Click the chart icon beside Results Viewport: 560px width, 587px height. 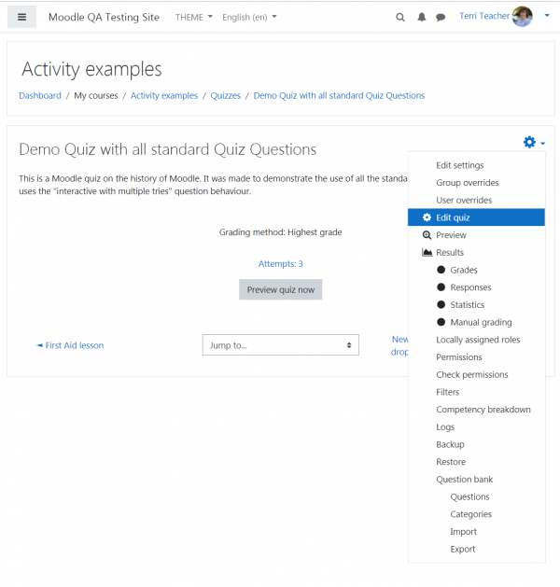click(427, 252)
